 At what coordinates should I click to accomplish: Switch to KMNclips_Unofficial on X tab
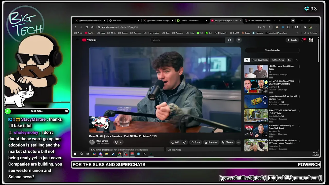coord(90,21)
